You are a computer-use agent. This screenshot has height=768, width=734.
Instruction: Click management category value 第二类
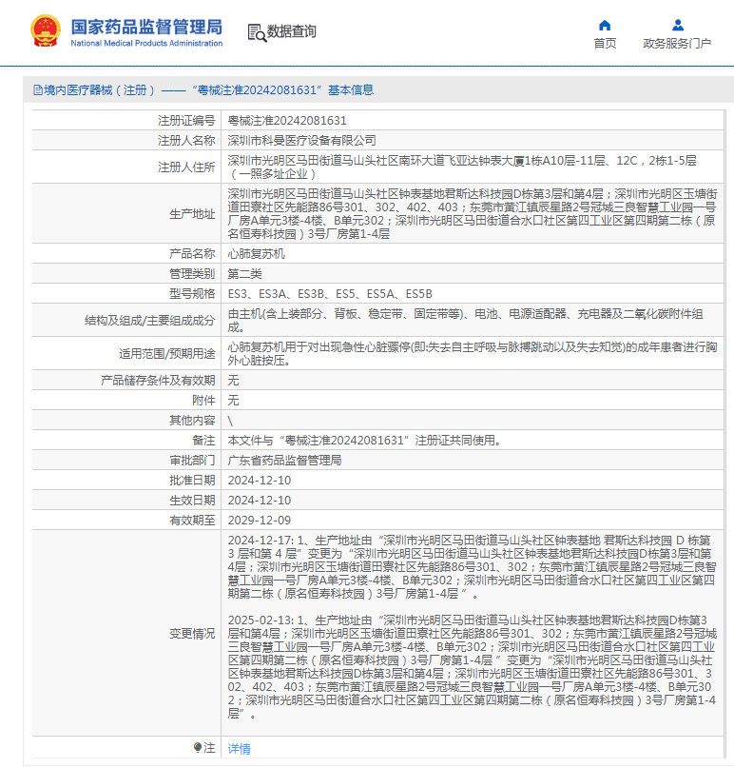pyautogui.click(x=244, y=274)
